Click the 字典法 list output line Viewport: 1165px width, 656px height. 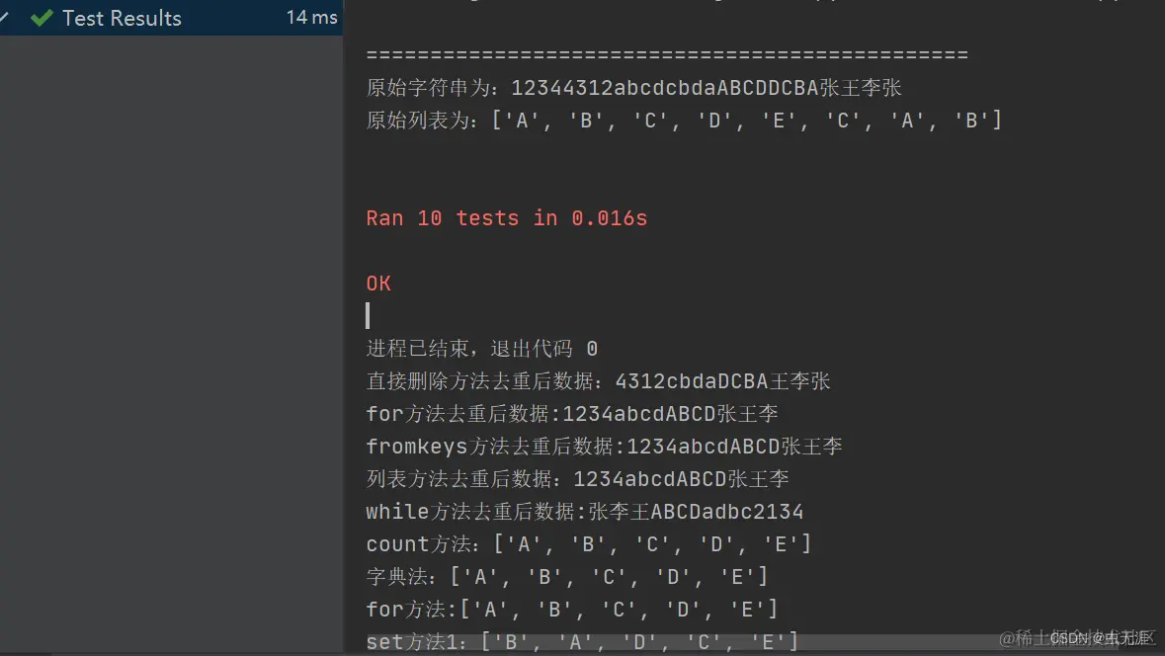point(567,577)
